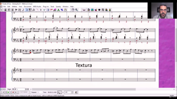Select the Time Signature tool
Image resolution: width=177 pixels, height=99 pixels.
12,10
